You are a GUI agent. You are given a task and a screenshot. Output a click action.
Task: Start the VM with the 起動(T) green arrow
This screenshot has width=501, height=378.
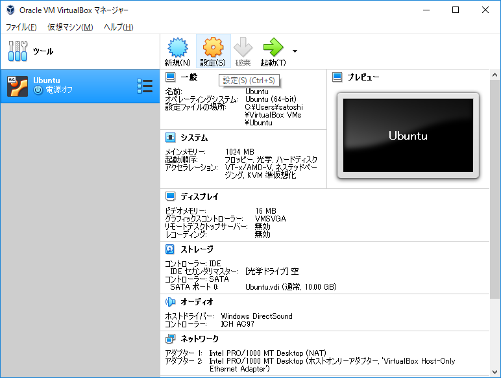[273, 47]
